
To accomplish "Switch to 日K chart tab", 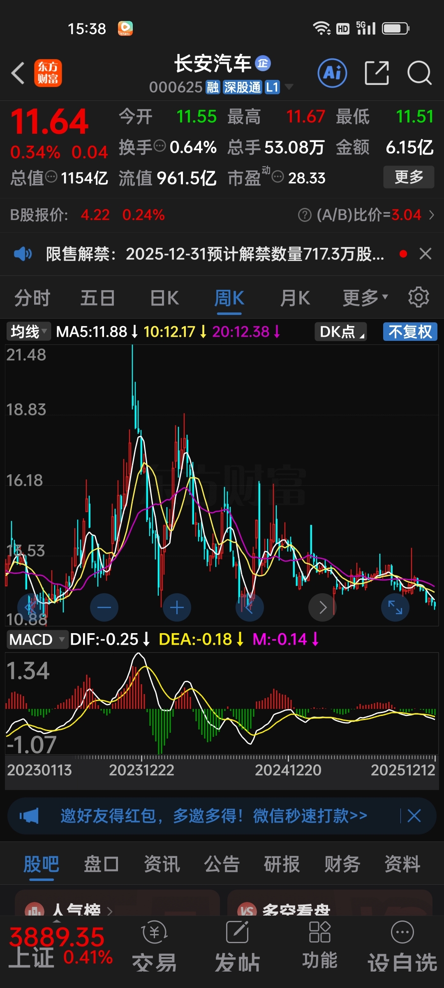I will [x=164, y=298].
